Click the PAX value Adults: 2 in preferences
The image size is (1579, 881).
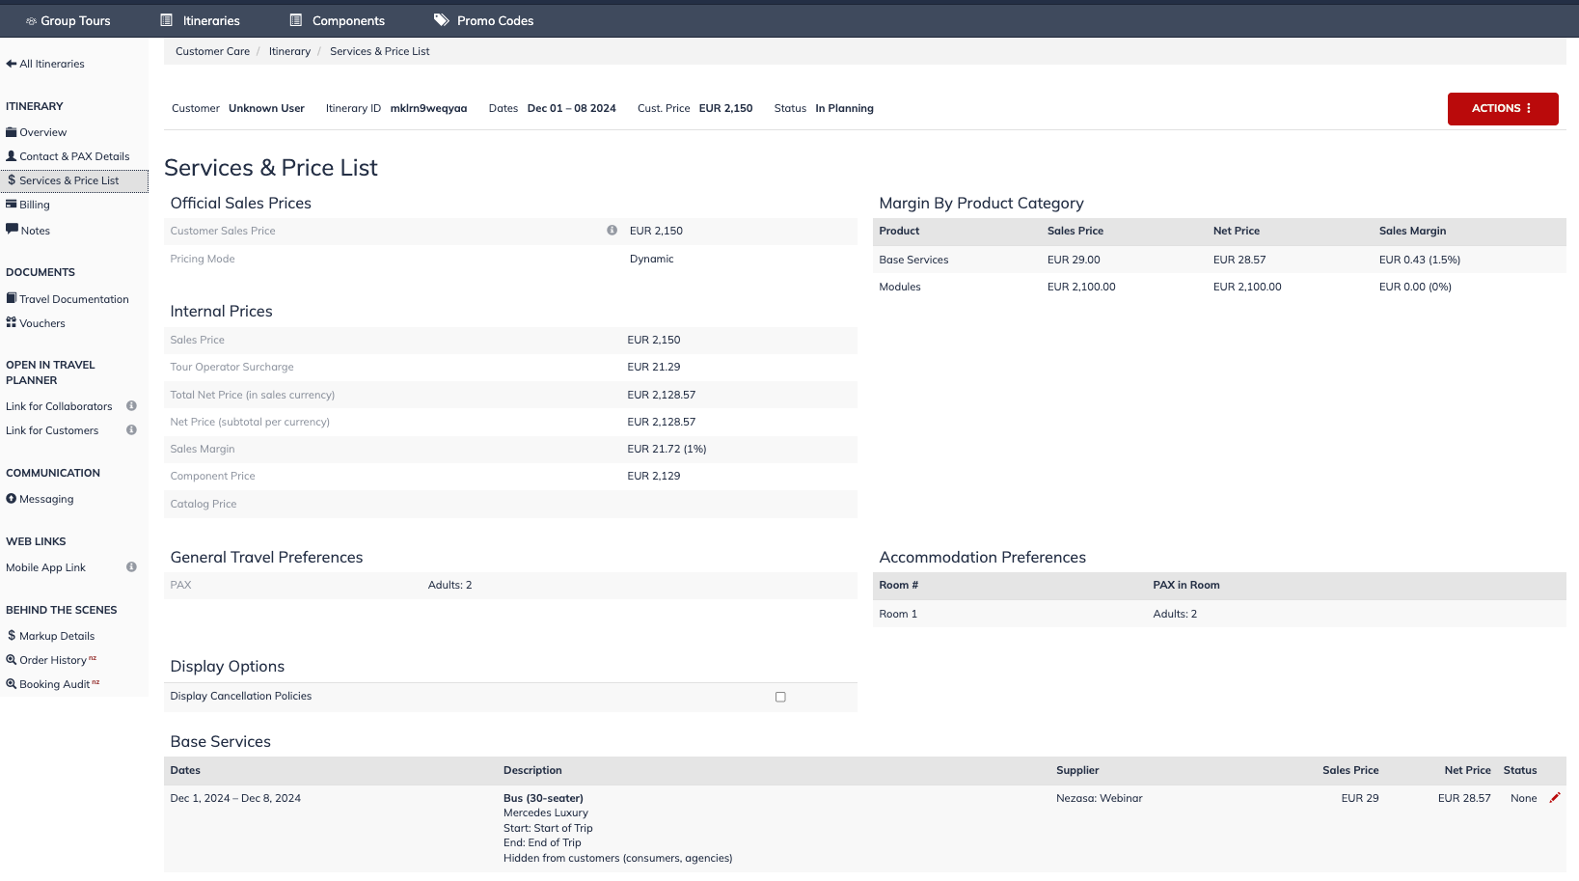coord(450,585)
